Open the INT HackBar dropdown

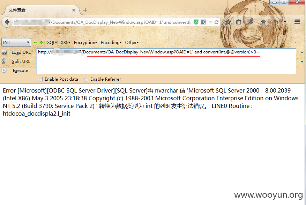click(16, 42)
